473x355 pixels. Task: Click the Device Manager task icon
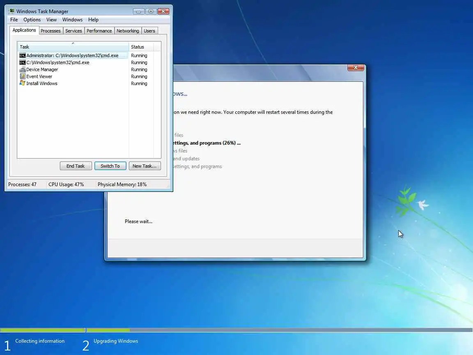click(22, 69)
